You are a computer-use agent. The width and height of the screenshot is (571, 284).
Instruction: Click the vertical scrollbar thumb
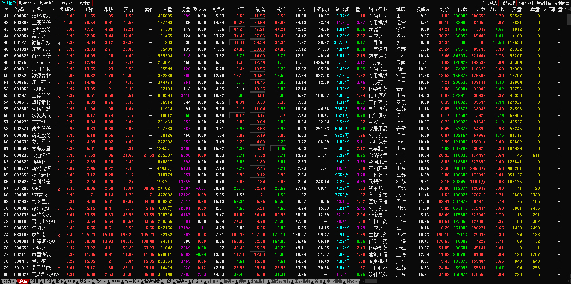pyautogui.click(x=568, y=19)
